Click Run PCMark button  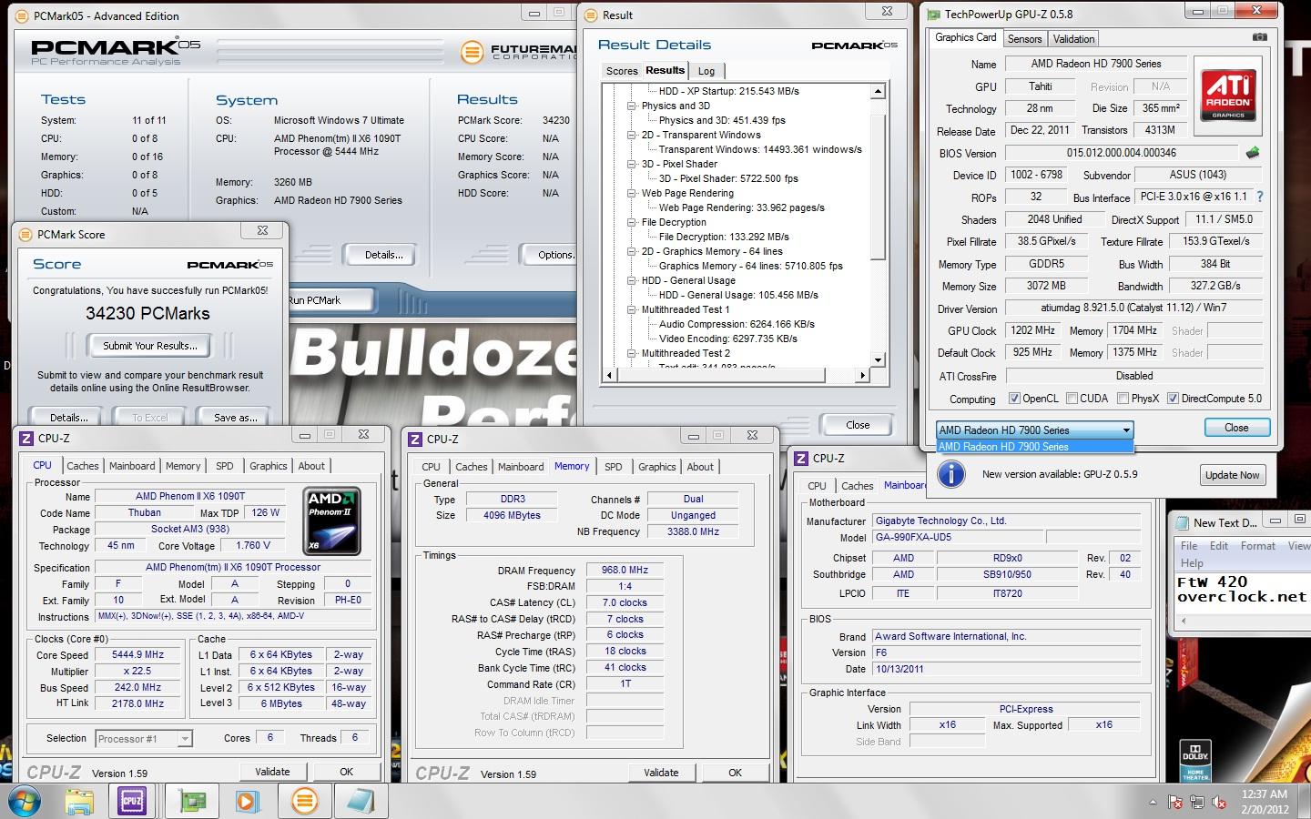(330, 299)
